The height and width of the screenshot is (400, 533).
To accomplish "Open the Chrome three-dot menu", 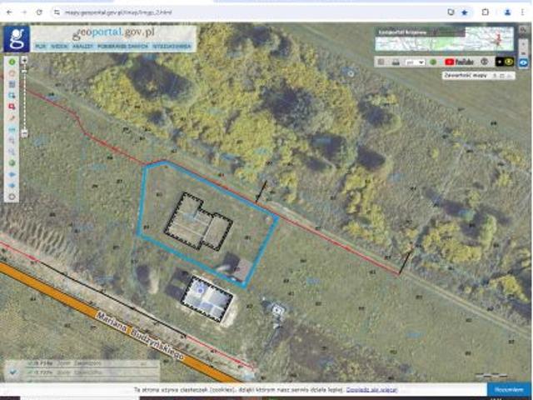I will [525, 12].
